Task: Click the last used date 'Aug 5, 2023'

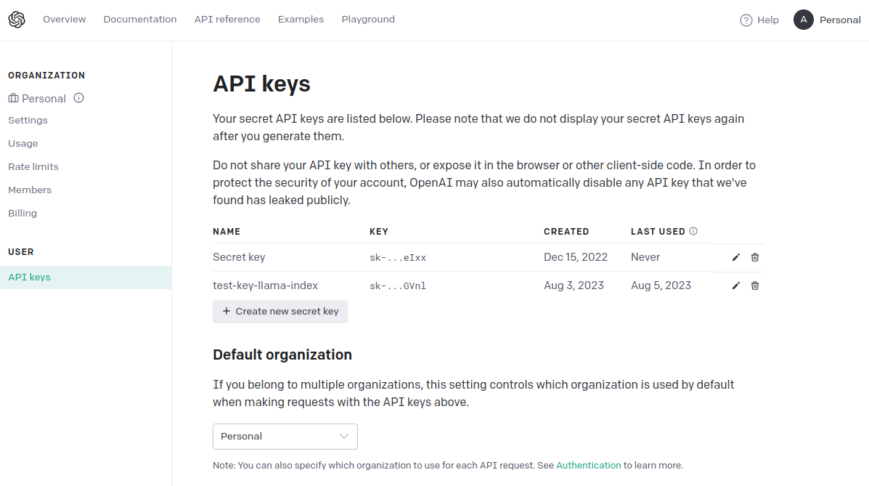Action: coord(661,285)
